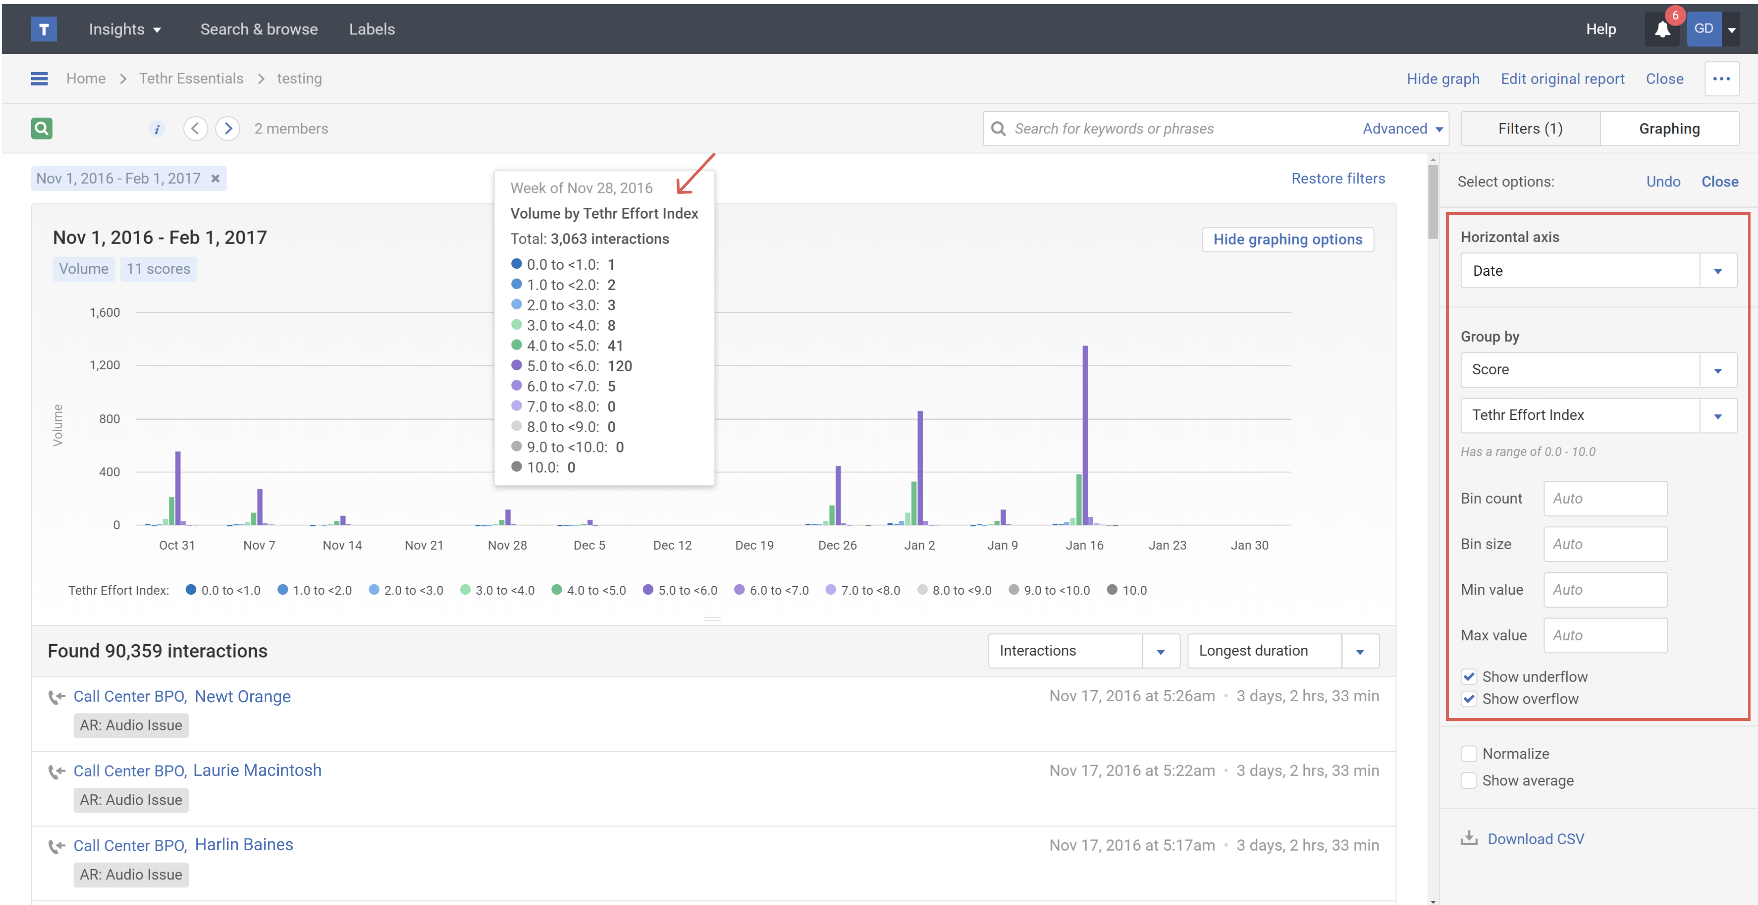Remove the Nov 1 - Feb 1 date filter
Image resolution: width=1758 pixels, height=905 pixels.
point(215,179)
